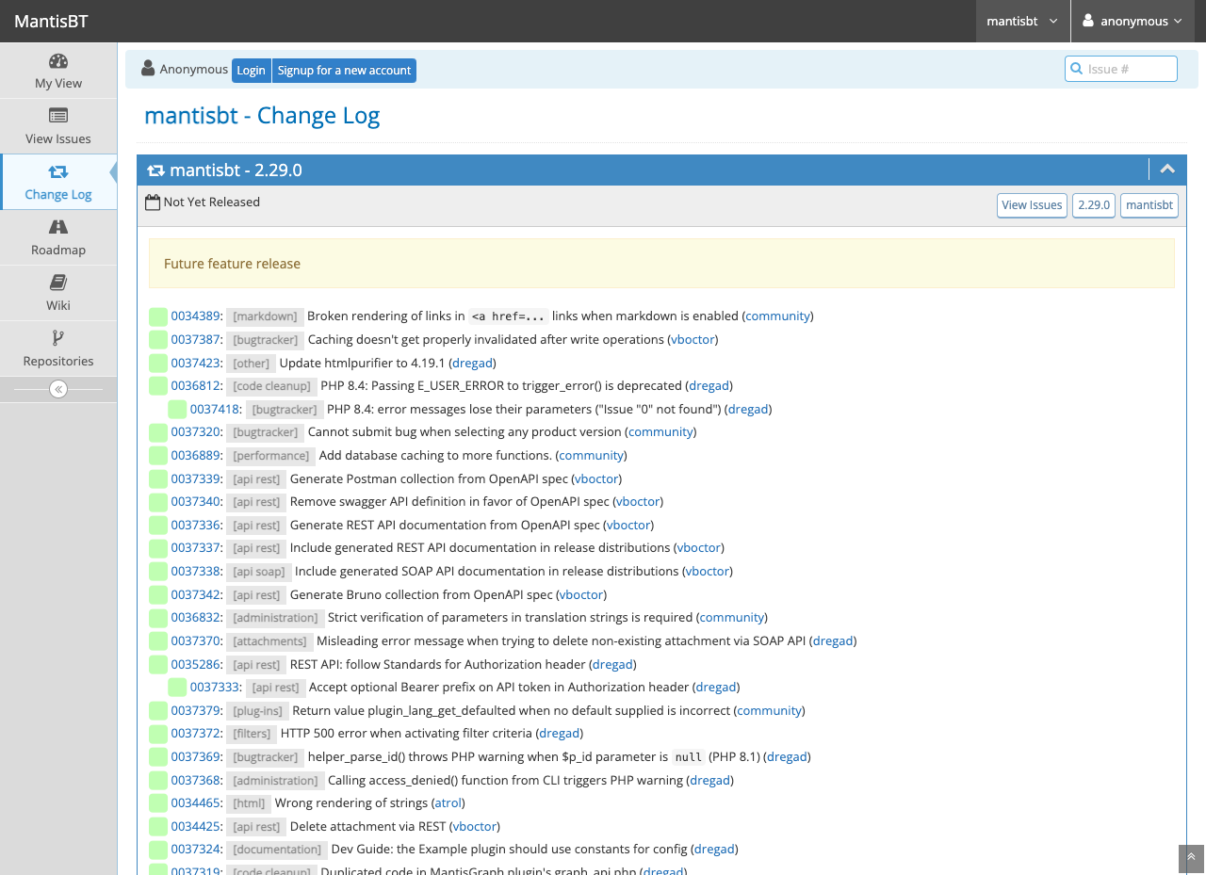The image size is (1206, 875).
Task: Open issue 0037372 link
Action: point(196,733)
